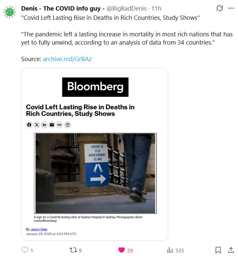Screen dimensions: 238x259
Task: Click the email envelope share icon
Action: (x=52, y=125)
